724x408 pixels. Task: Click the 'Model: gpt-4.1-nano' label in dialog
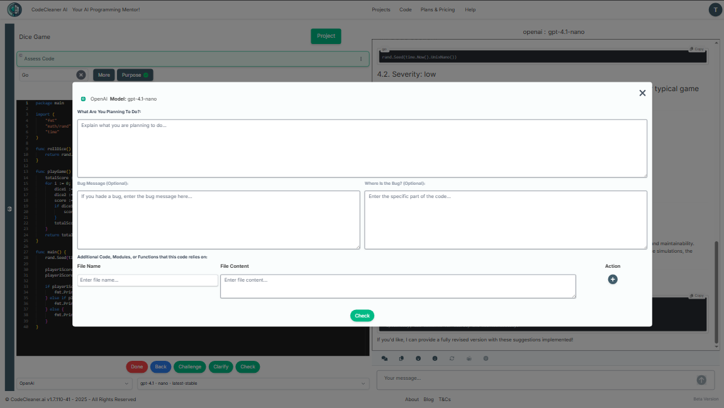tap(133, 99)
